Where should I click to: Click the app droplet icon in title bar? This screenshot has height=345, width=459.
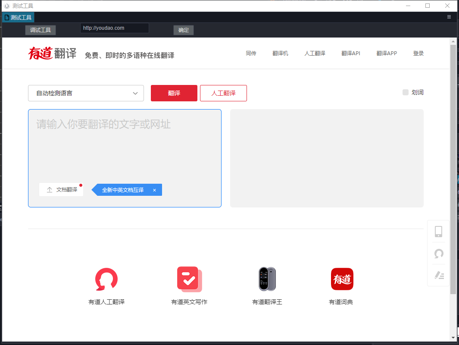coord(7,6)
